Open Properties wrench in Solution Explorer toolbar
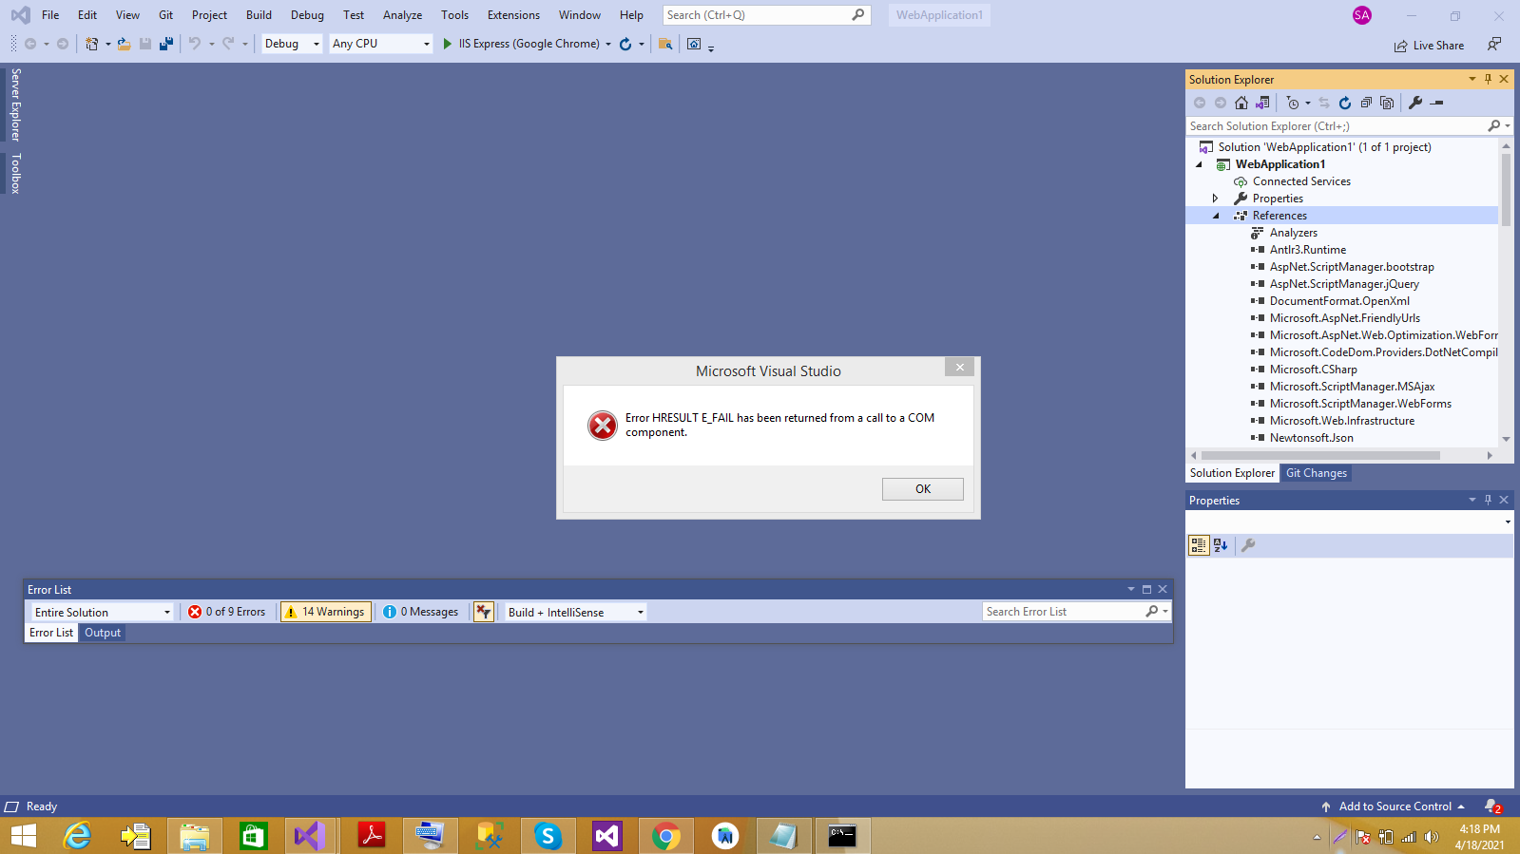The height and width of the screenshot is (854, 1520). tap(1415, 103)
